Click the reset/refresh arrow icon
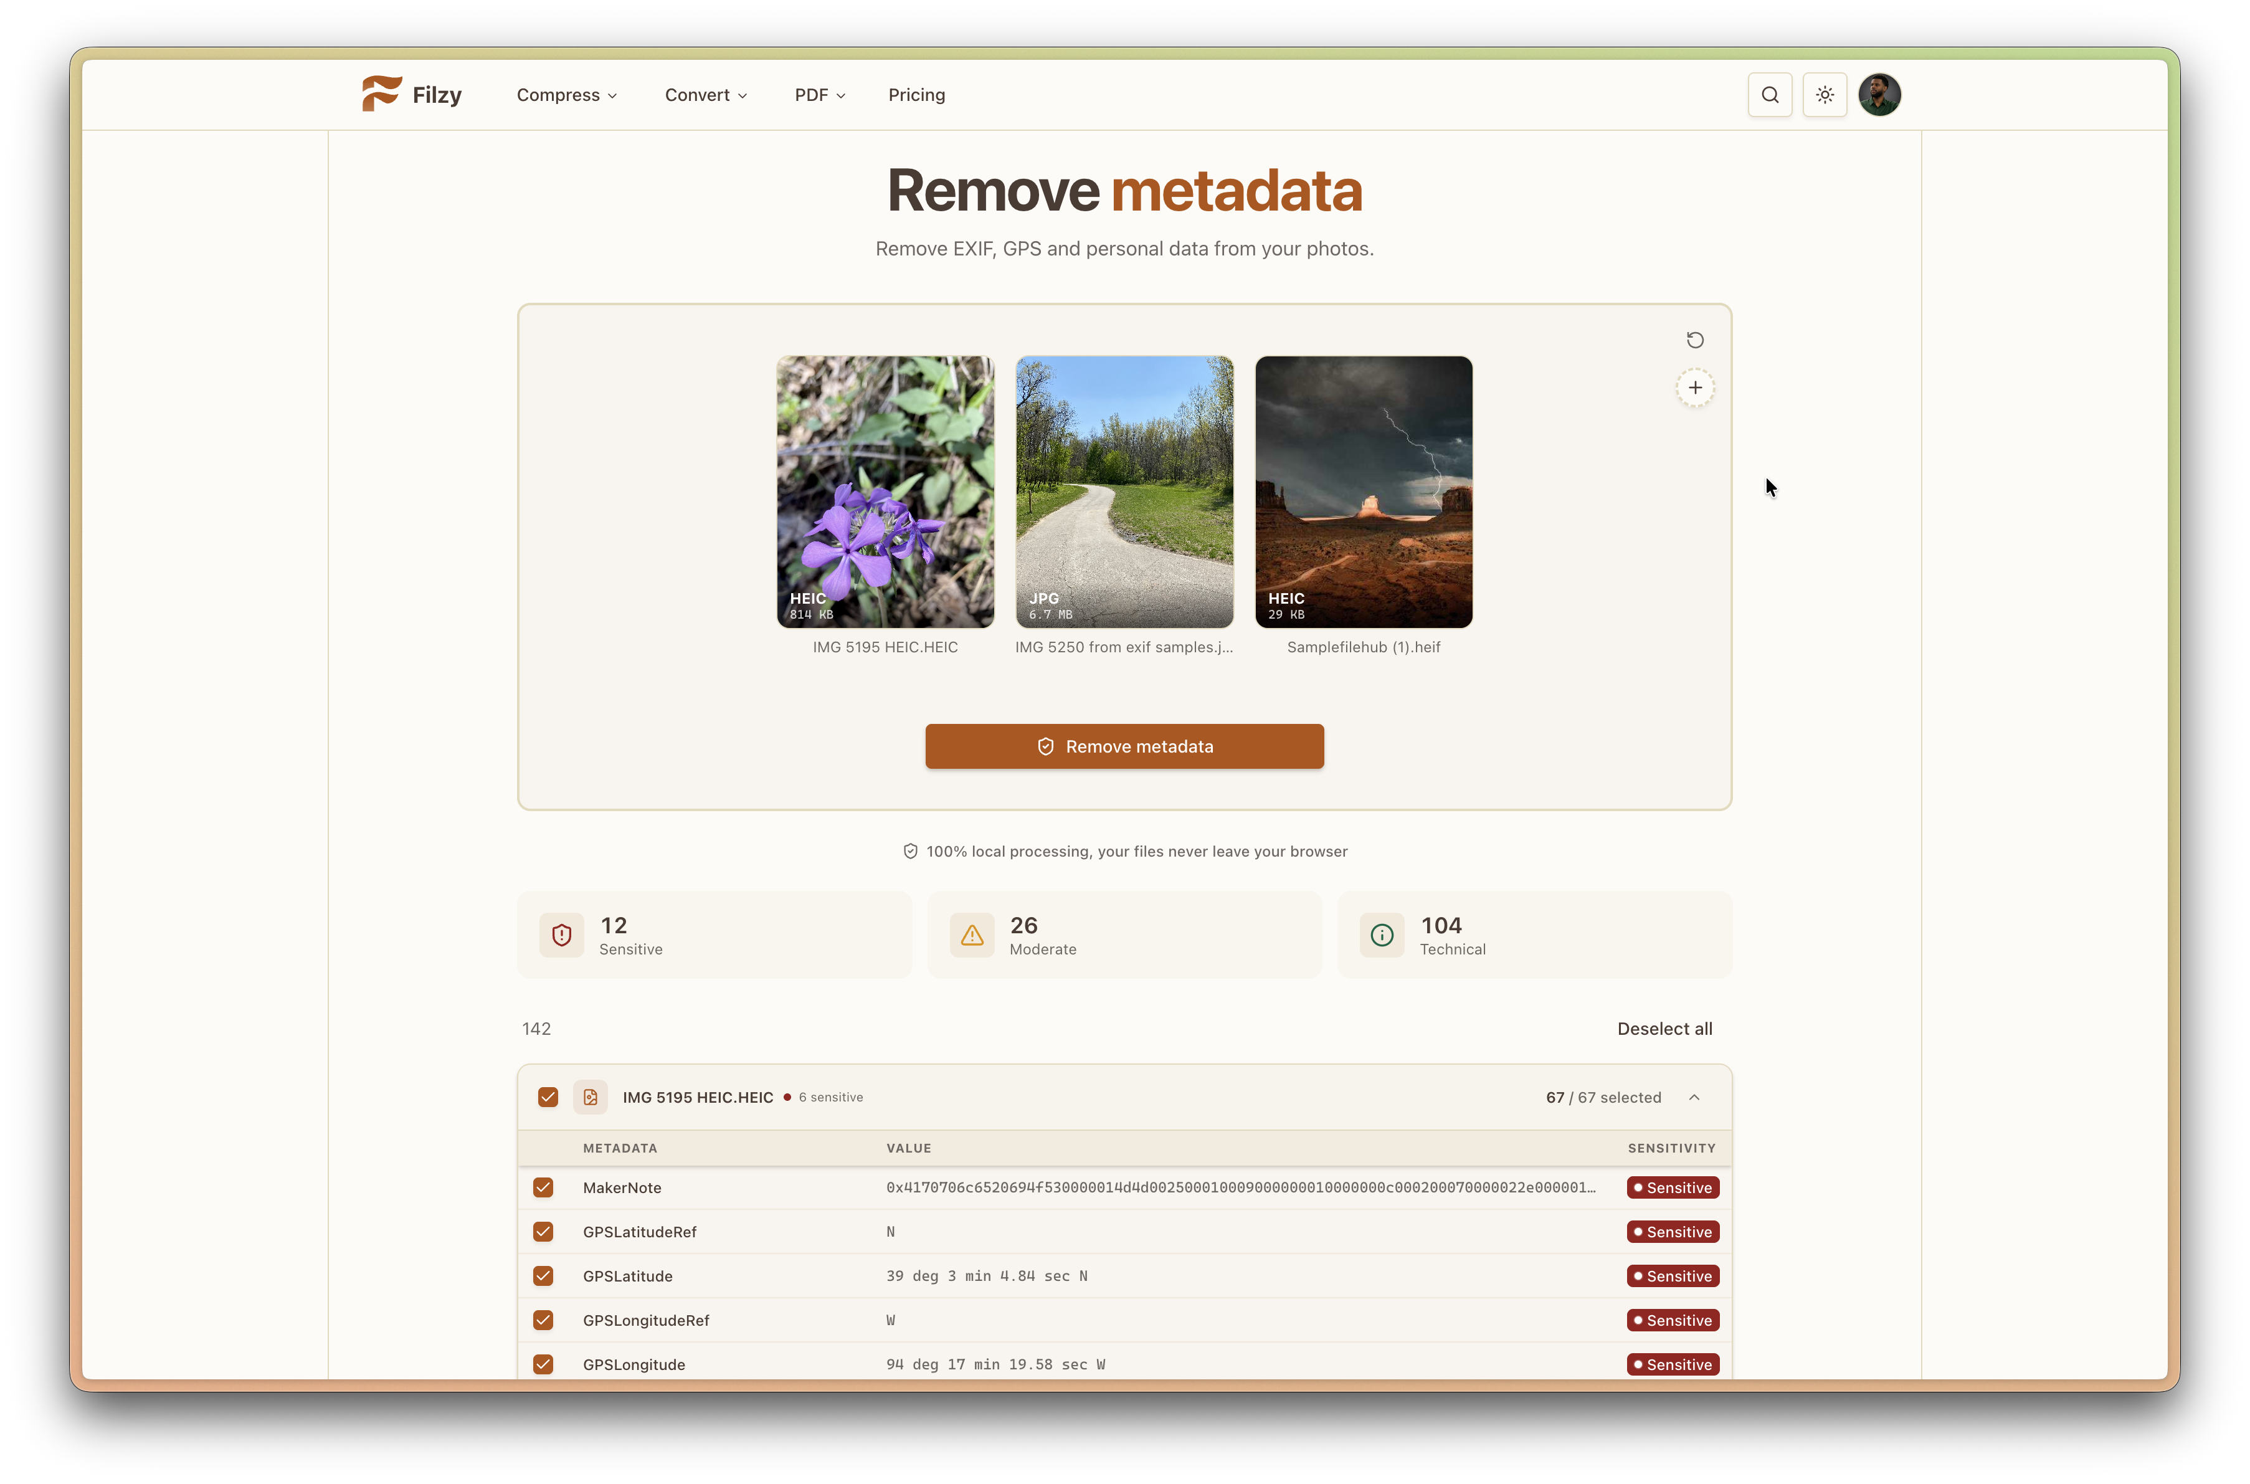Viewport: 2250px width, 1484px height. pos(1694,340)
